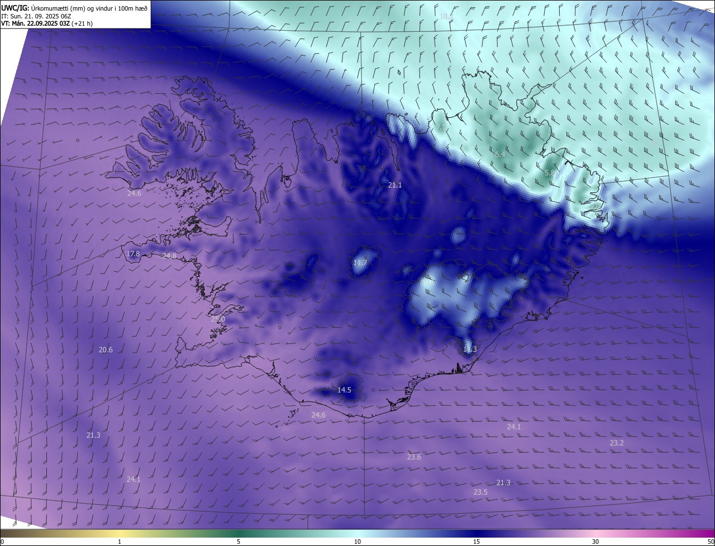Click the 6.4 value on the map
This screenshot has height=546, width=715.
[500, 154]
